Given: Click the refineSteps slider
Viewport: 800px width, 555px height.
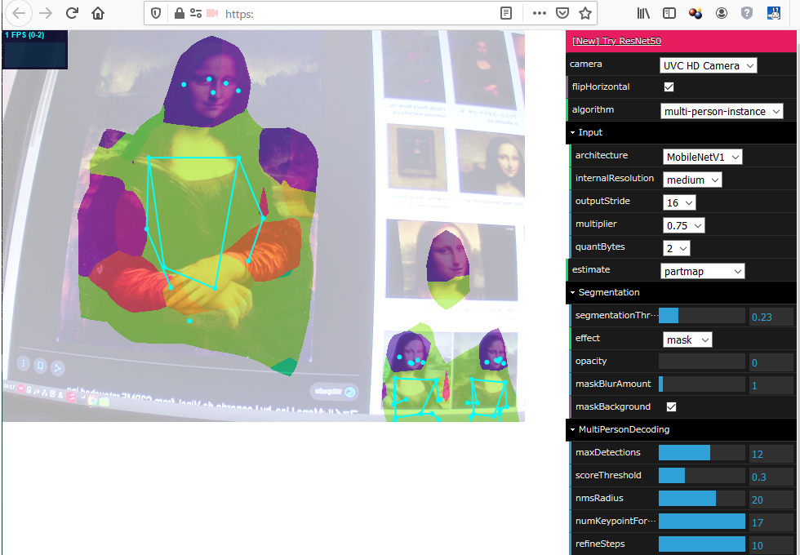Looking at the screenshot, I should tap(702, 544).
